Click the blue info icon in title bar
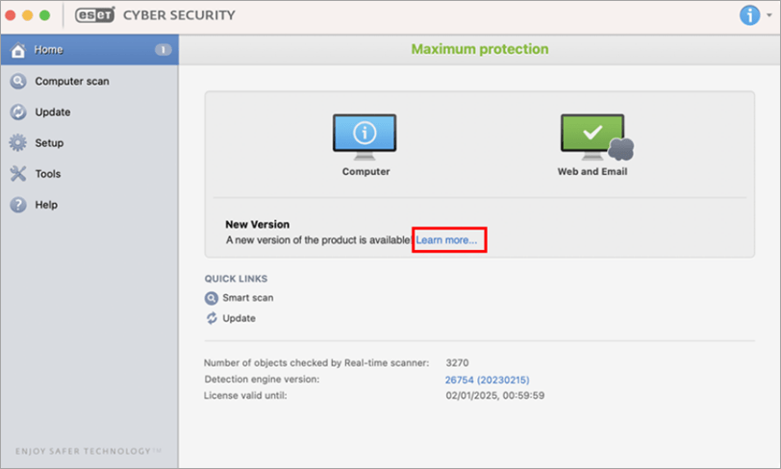Screen dimensions: 781x469 coord(749,15)
